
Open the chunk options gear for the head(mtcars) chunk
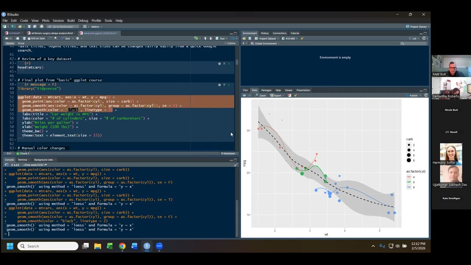pyautogui.click(x=220, y=64)
